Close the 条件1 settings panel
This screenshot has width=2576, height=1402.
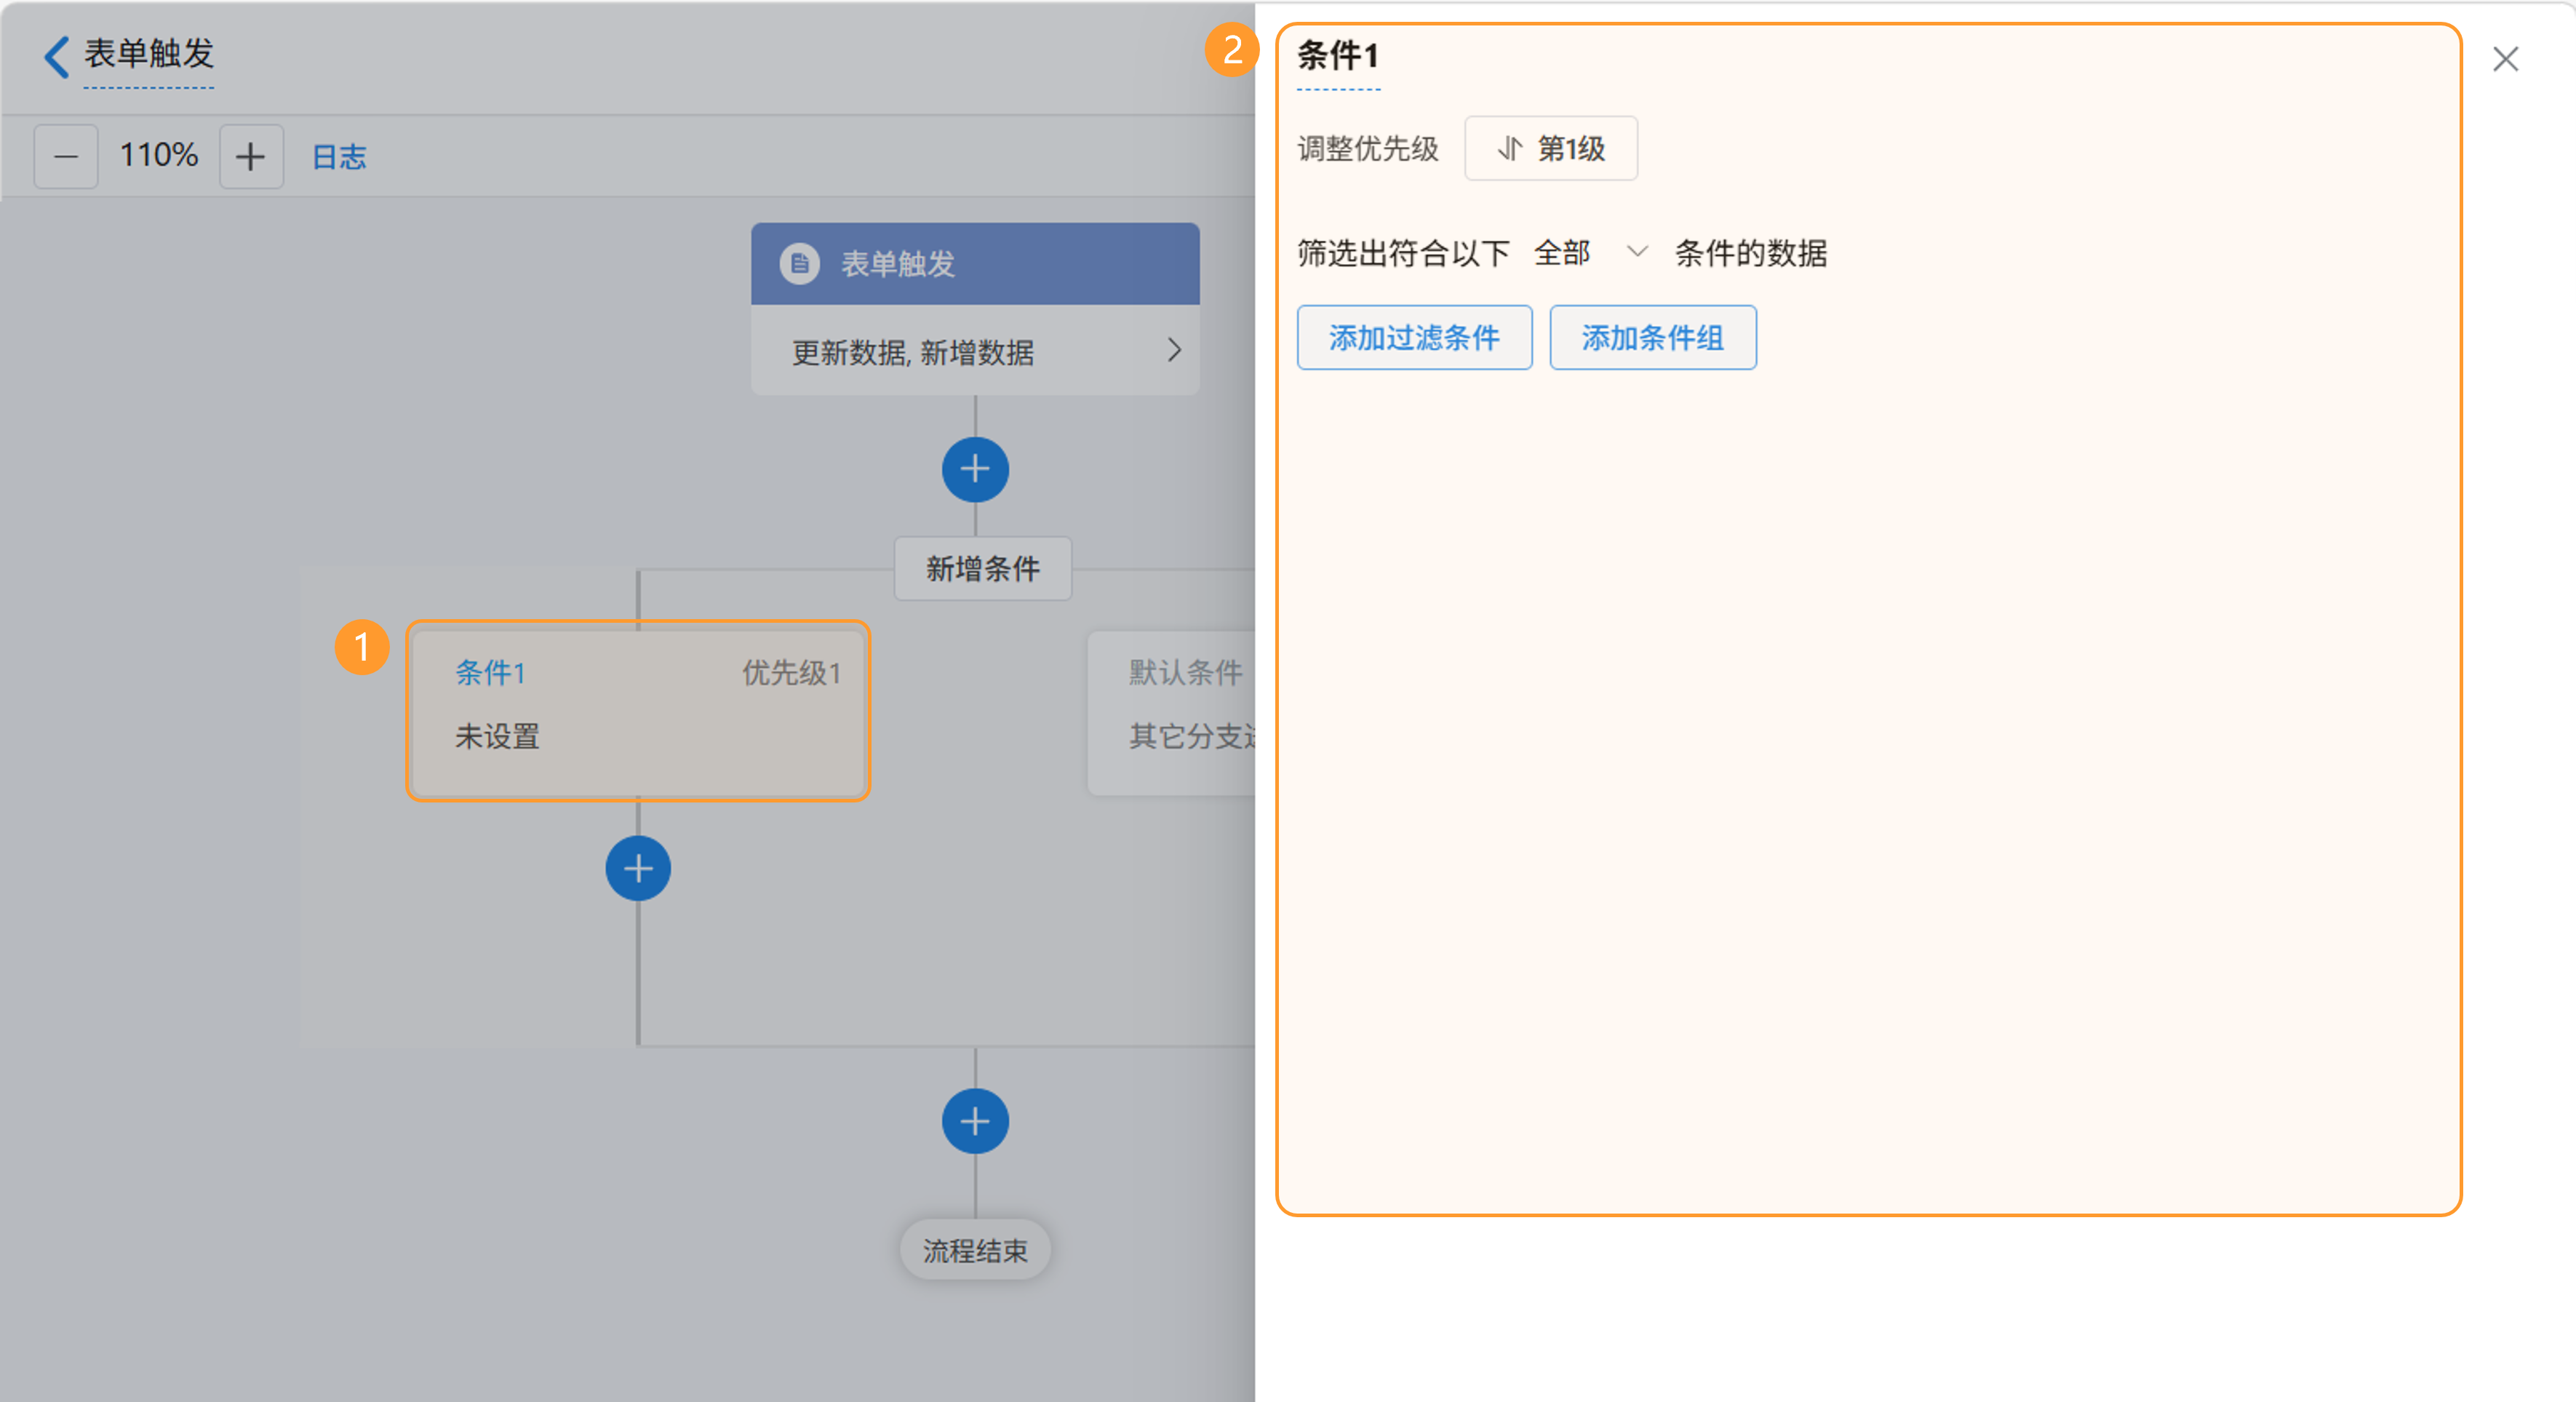2505,59
